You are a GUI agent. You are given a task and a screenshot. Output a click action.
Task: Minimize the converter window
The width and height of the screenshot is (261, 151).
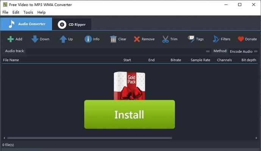point(226,5)
